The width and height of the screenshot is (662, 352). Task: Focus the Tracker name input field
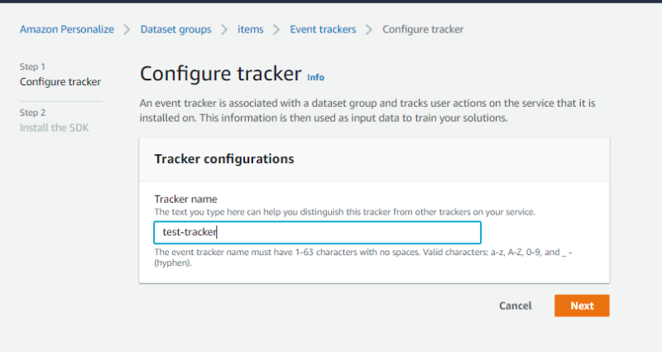[317, 233]
